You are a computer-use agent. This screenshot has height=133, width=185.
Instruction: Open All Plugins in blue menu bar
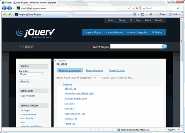157,32
